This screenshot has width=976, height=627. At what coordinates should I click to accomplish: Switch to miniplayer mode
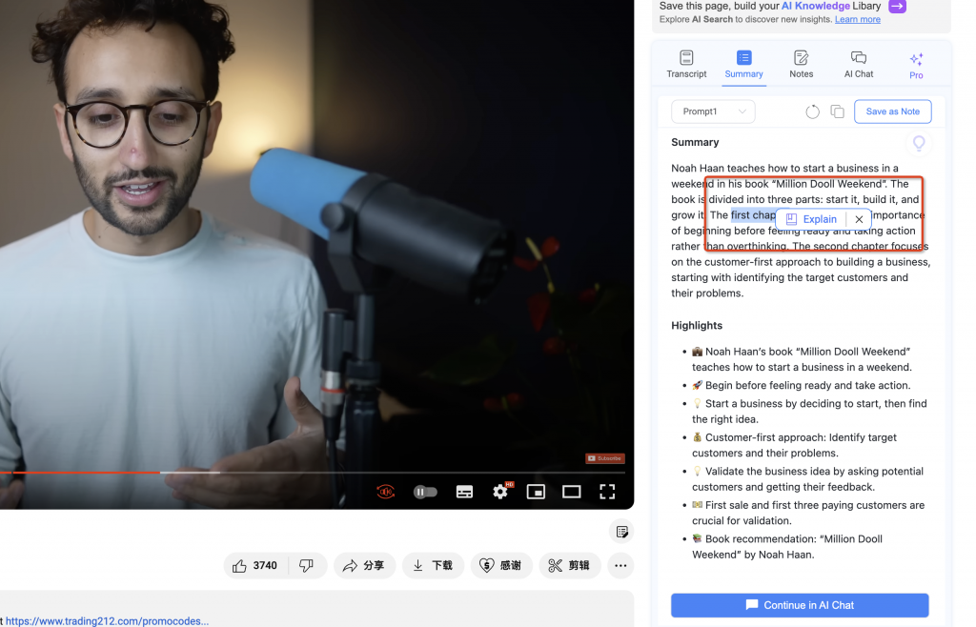coord(536,491)
